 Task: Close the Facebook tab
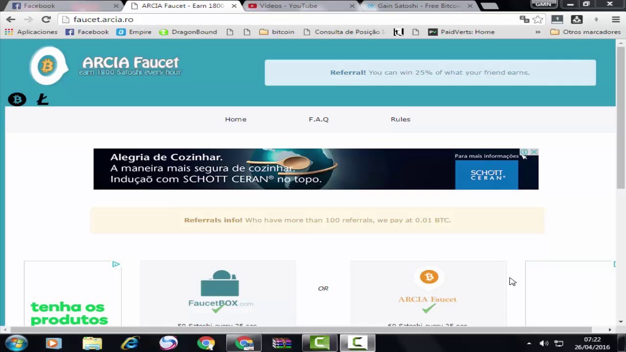[x=116, y=6]
